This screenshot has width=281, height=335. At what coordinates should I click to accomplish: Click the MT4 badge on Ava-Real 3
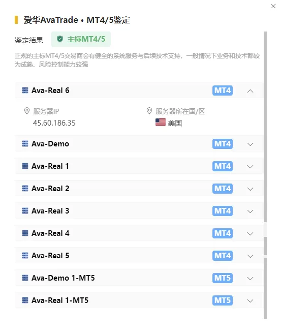pos(222,211)
